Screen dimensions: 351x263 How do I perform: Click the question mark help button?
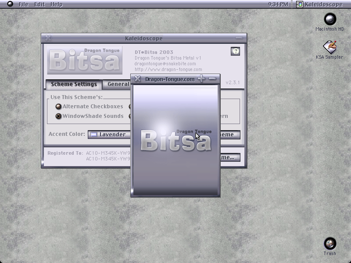coord(235,51)
